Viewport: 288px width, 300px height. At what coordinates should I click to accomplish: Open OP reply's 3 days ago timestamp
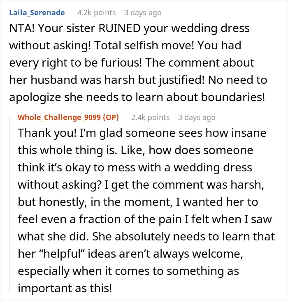197,117
